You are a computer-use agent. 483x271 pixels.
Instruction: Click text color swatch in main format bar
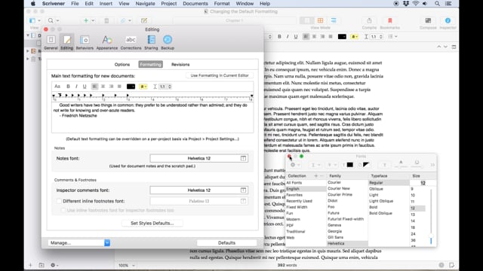click(342, 37)
